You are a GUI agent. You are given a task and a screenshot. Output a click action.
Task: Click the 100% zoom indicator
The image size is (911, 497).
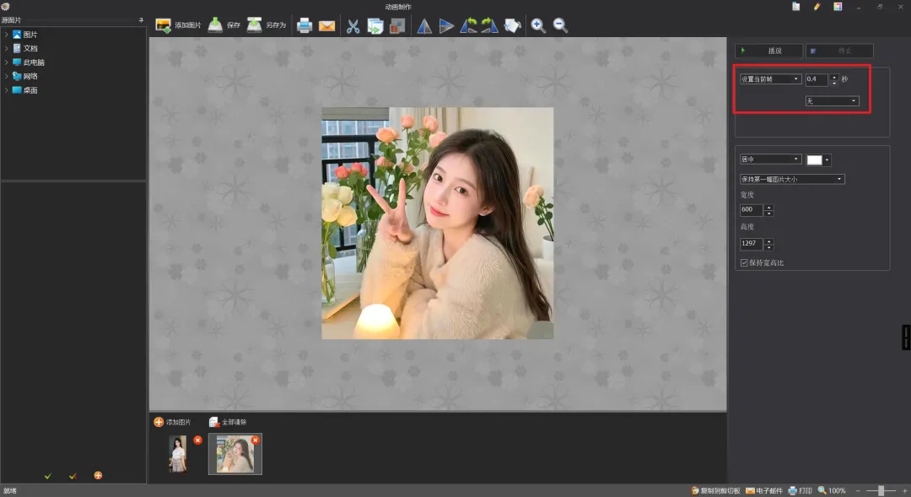click(x=832, y=490)
